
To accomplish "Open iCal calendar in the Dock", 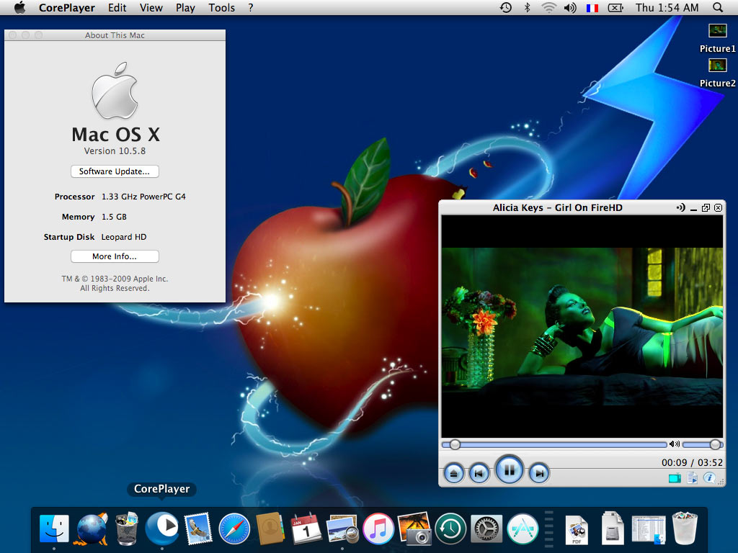I will 306,528.
